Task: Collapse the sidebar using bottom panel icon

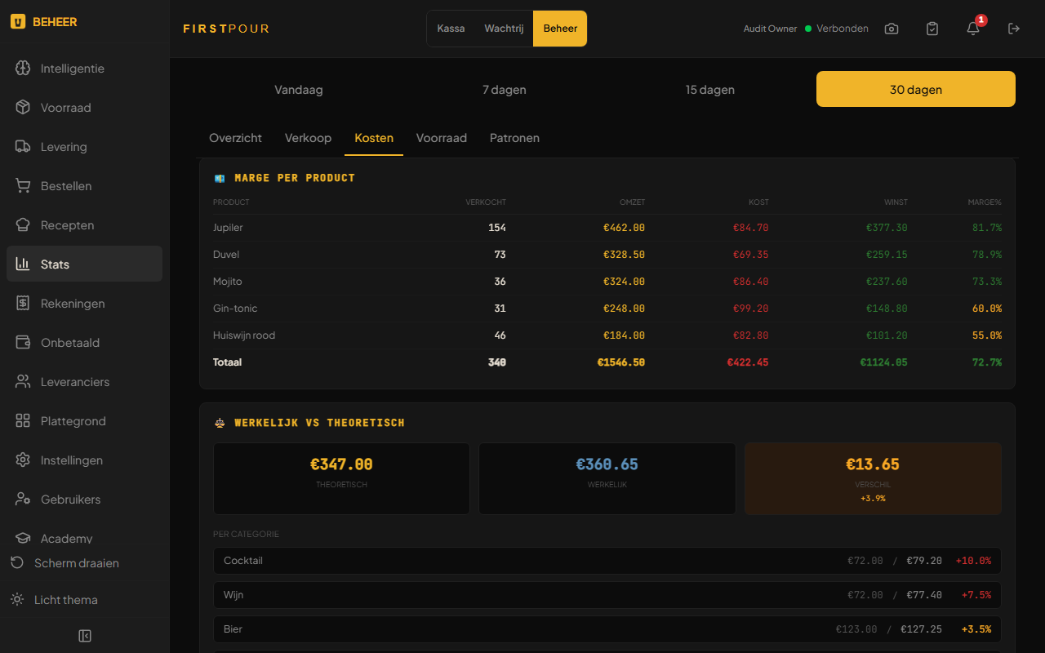Action: pyautogui.click(x=85, y=636)
